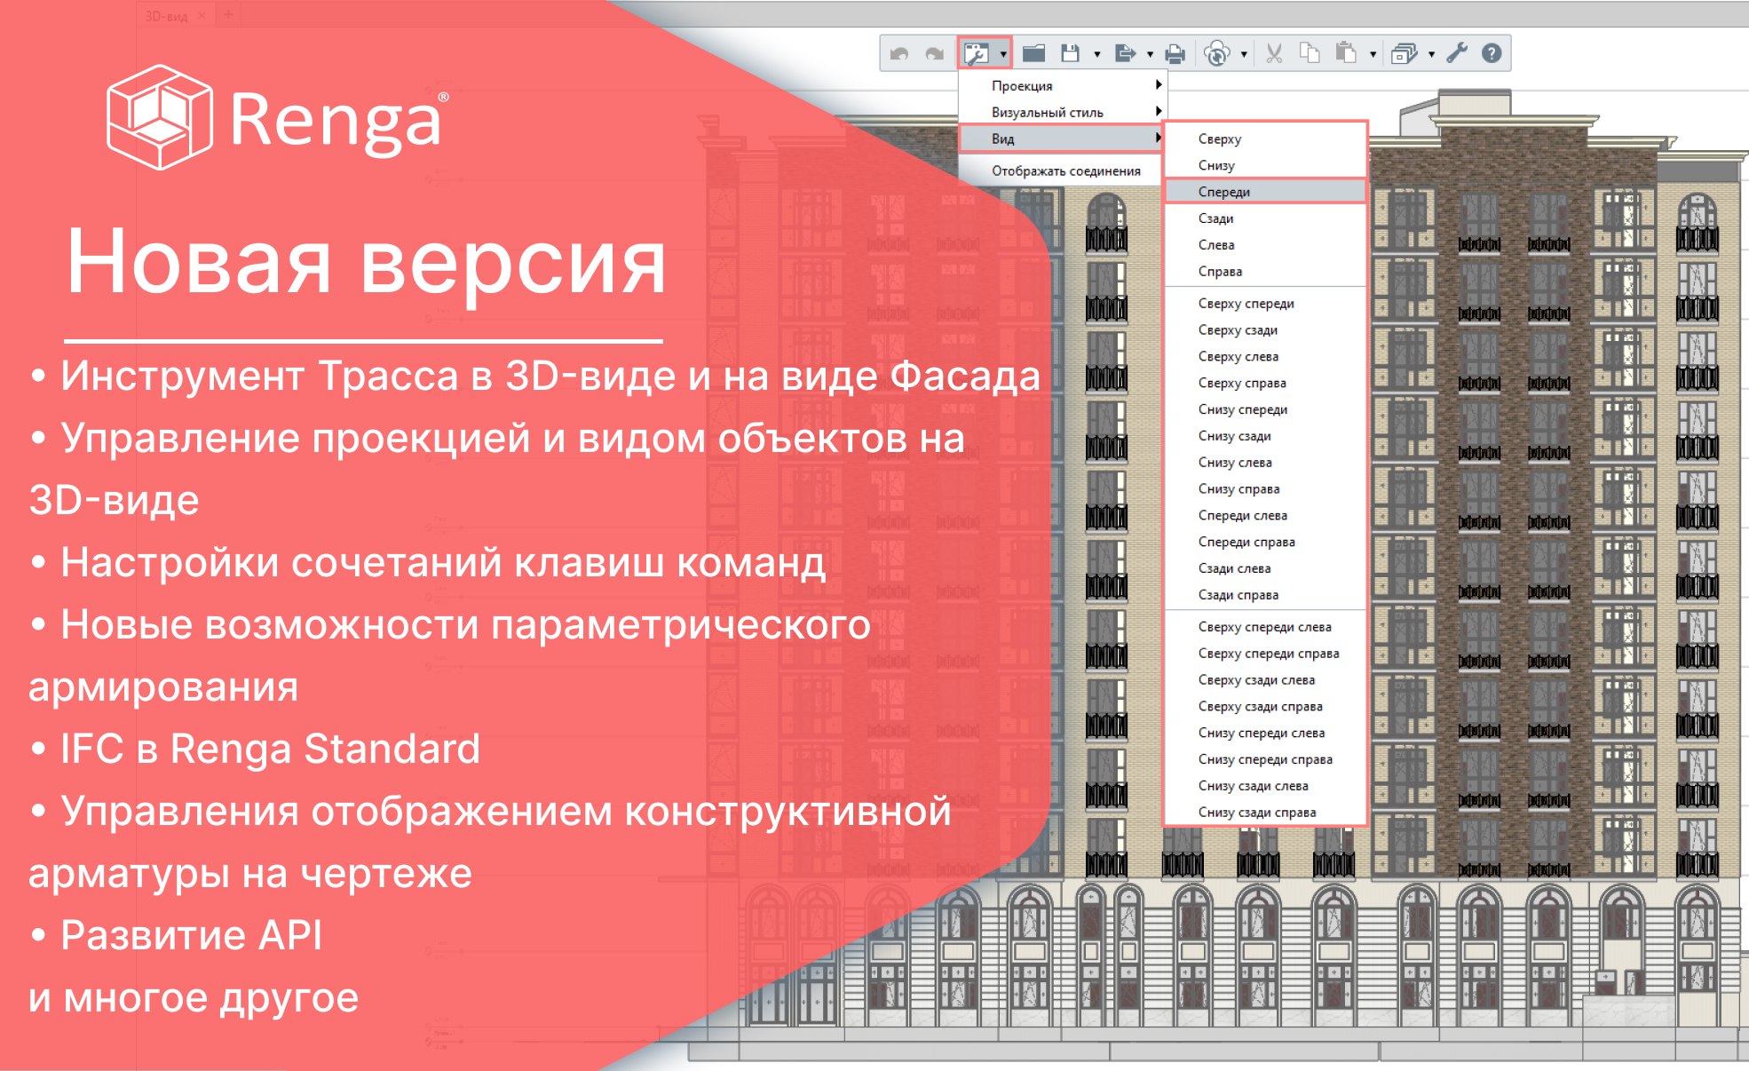Close the 3D-вид tab
1749x1071 pixels.
(x=202, y=15)
